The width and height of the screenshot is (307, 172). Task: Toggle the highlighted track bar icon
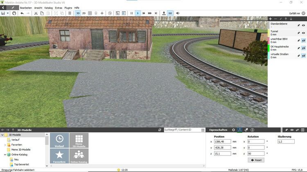tap(170, 13)
